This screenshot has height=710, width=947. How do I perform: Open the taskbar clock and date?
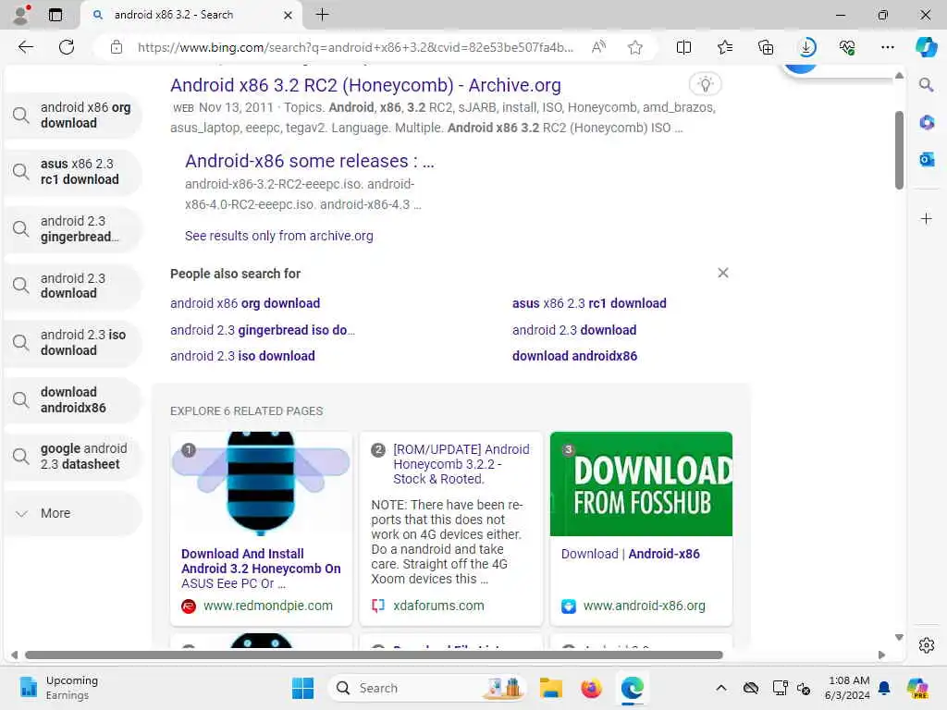[847, 688]
